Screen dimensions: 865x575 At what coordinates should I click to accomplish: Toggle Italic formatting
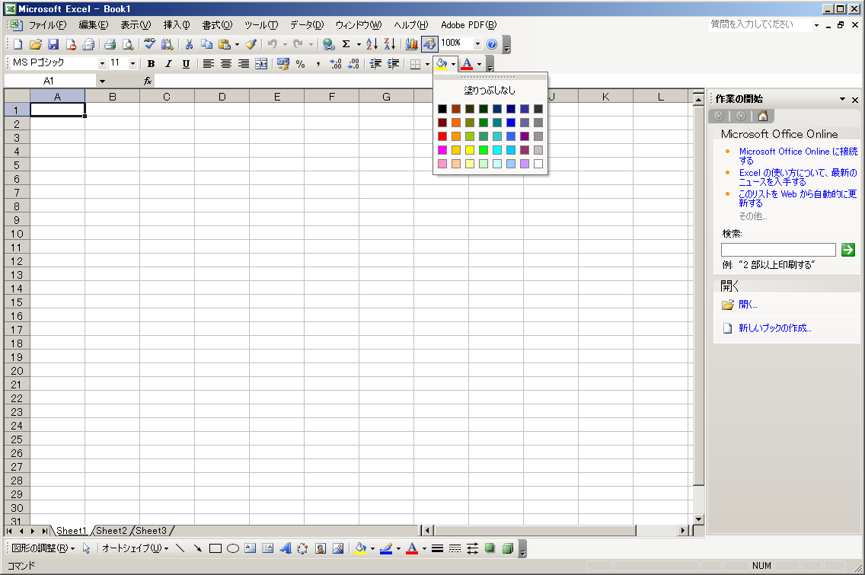tap(168, 64)
